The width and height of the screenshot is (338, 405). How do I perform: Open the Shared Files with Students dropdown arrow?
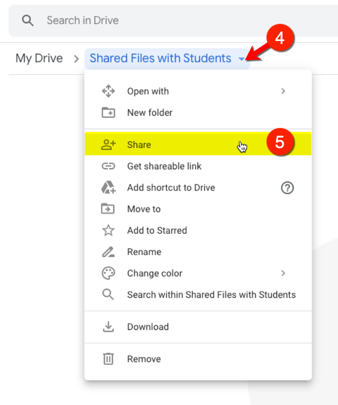[241, 59]
